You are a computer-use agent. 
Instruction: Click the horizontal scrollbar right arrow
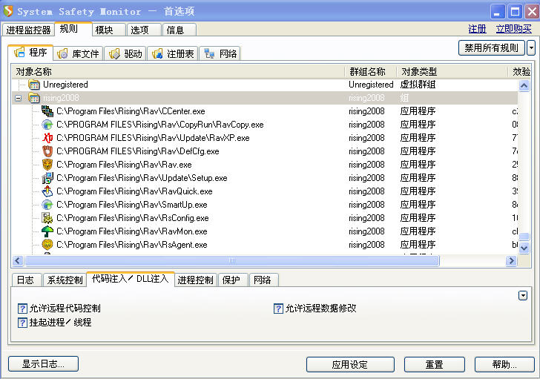pos(511,261)
